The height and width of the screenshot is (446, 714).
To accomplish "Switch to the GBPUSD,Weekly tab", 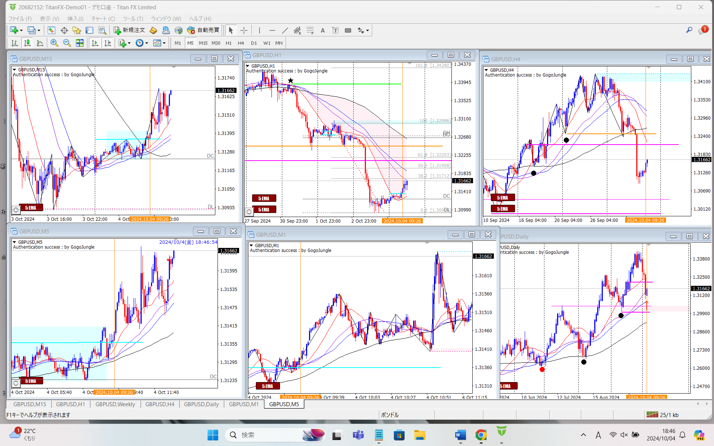I will click(x=115, y=404).
